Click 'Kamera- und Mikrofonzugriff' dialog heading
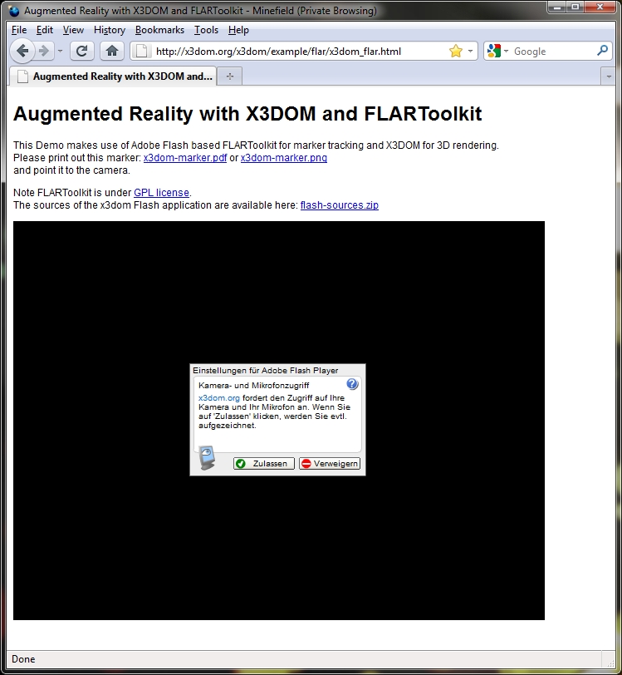 tap(254, 385)
